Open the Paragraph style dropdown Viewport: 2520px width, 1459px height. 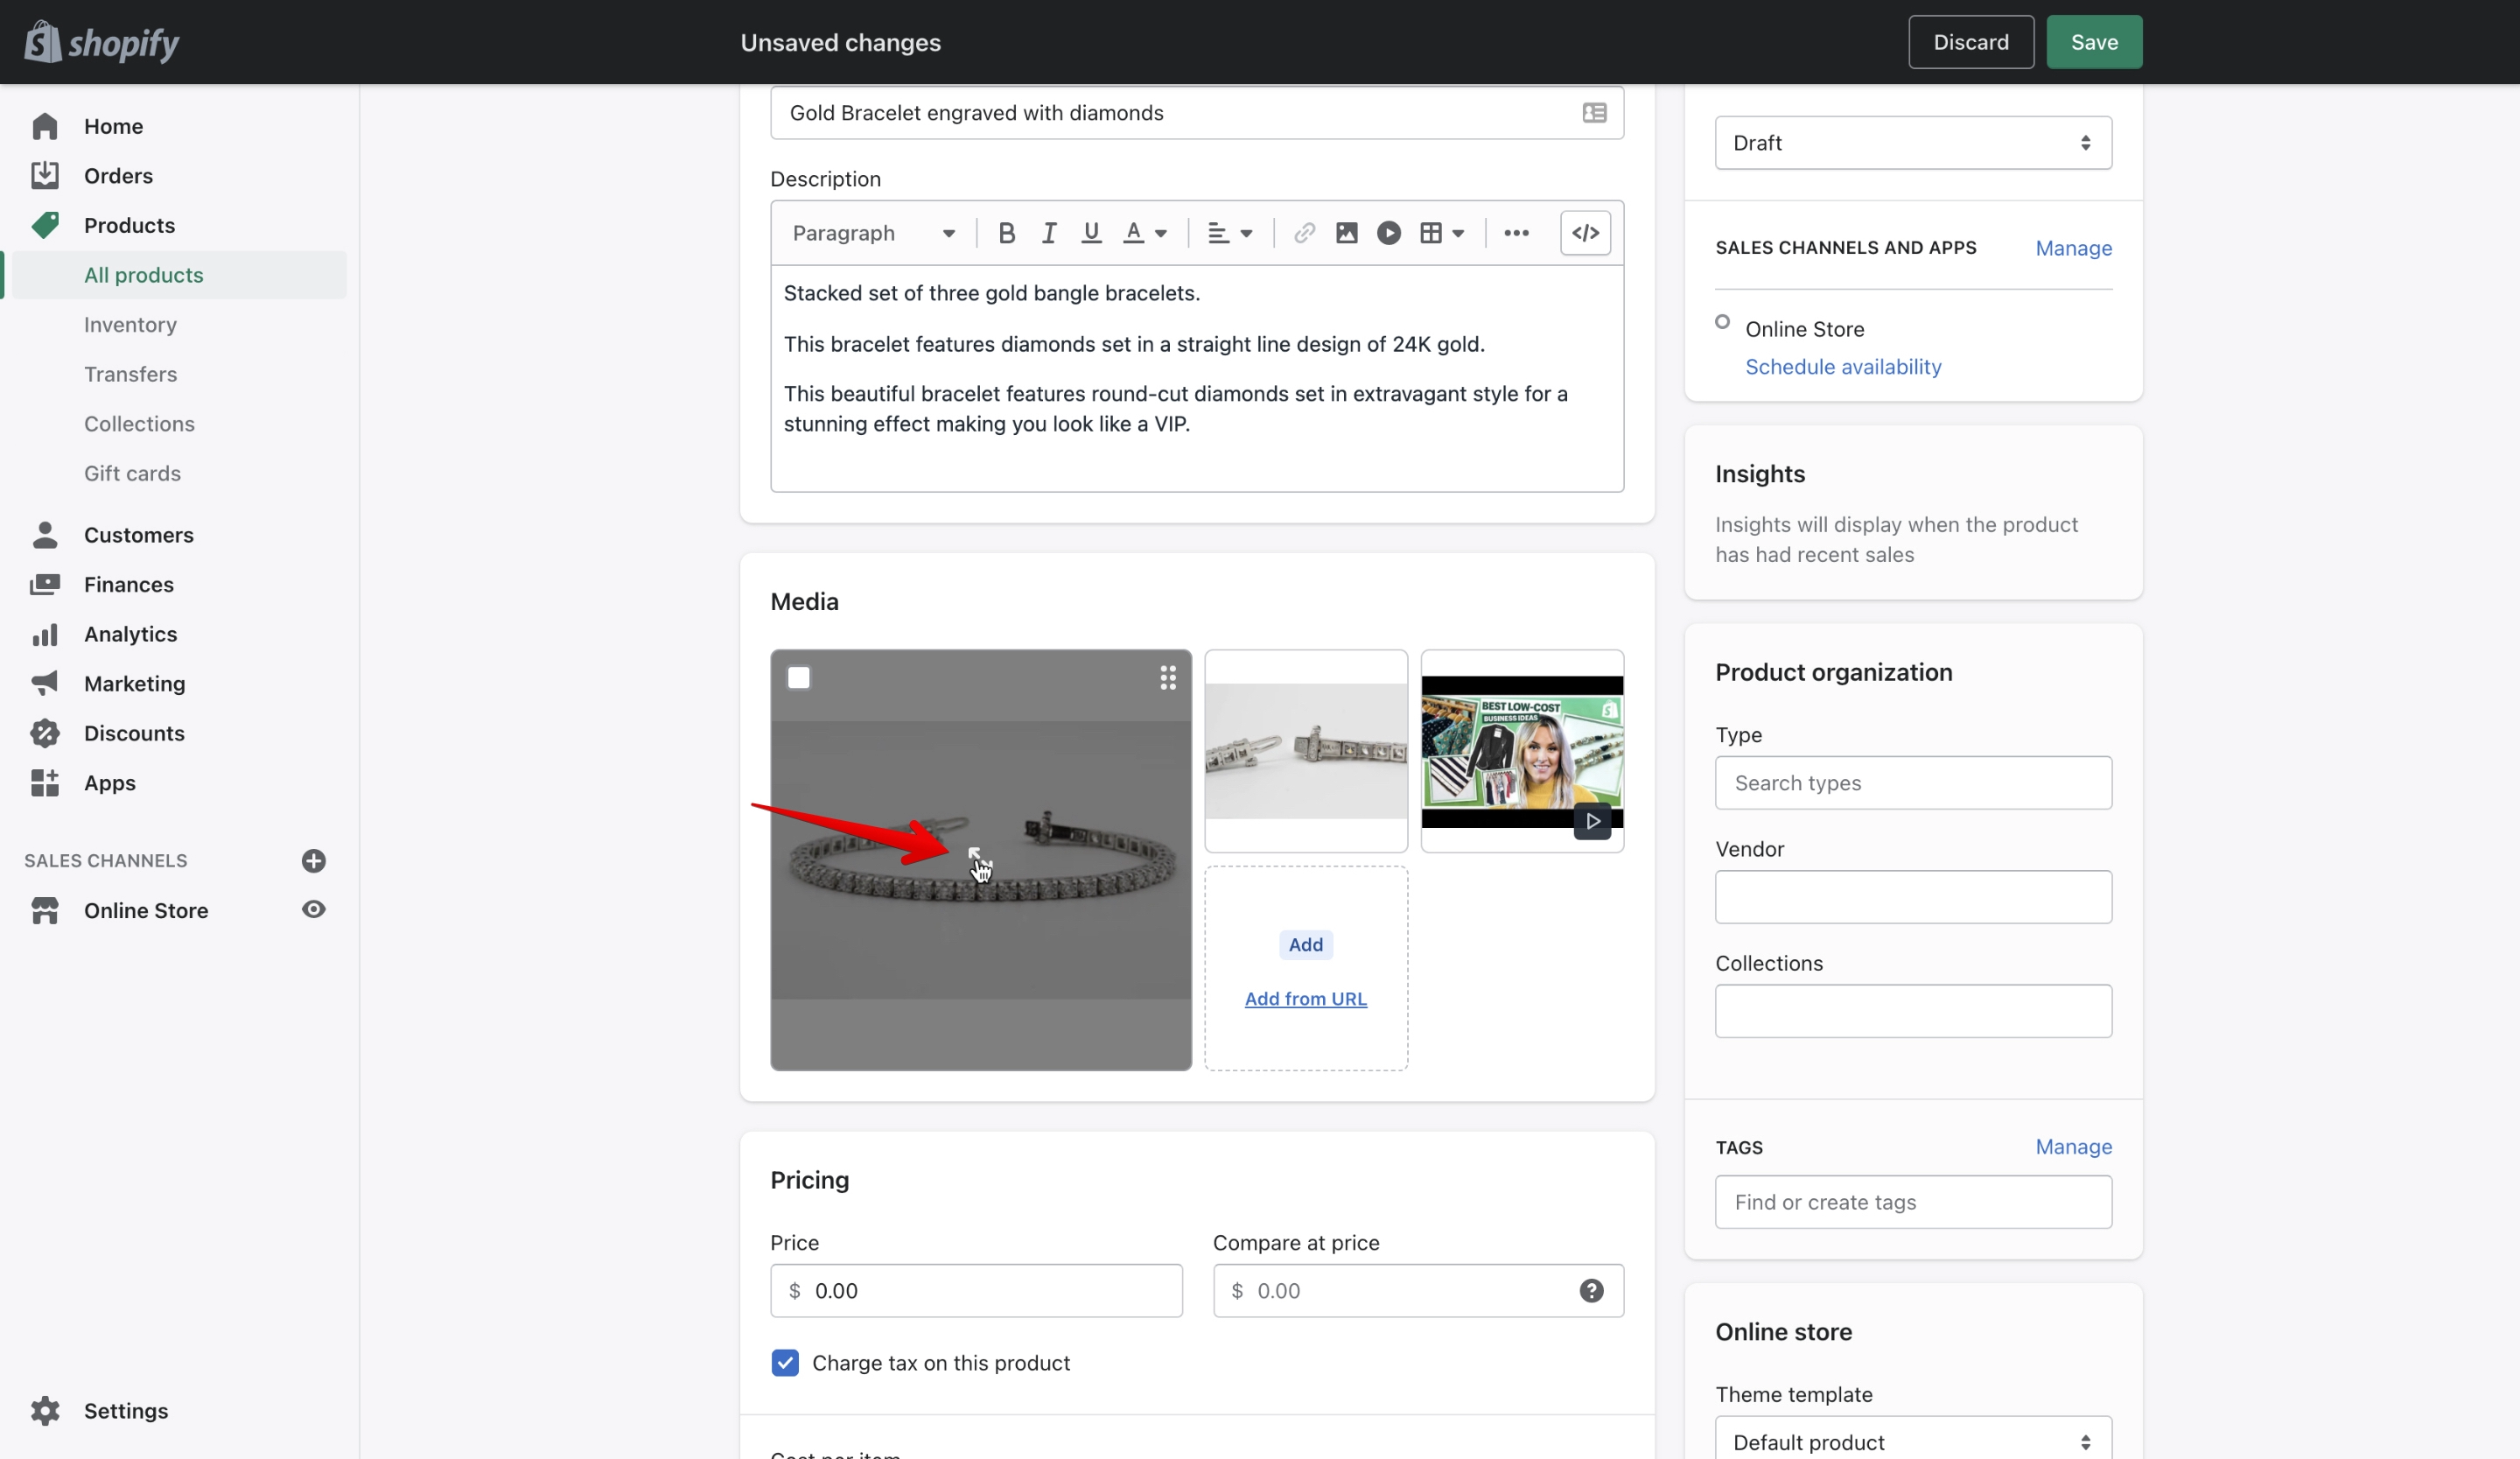click(x=874, y=233)
